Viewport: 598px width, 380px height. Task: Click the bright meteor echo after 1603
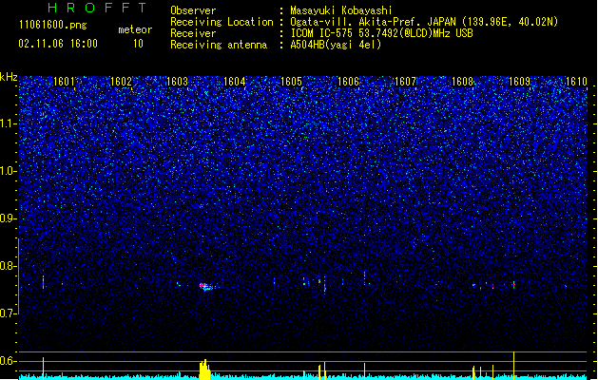(206, 286)
